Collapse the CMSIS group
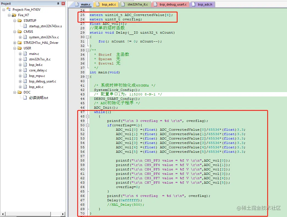The image size is (287, 217). coord(15,32)
